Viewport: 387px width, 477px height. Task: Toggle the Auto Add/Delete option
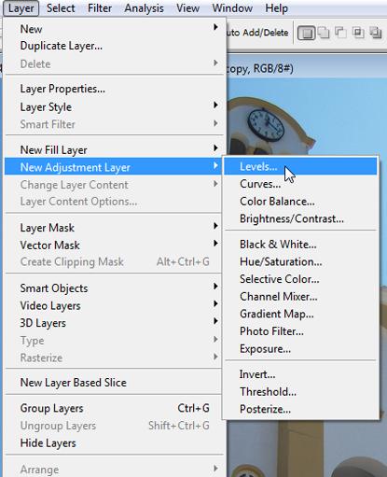(x=257, y=33)
